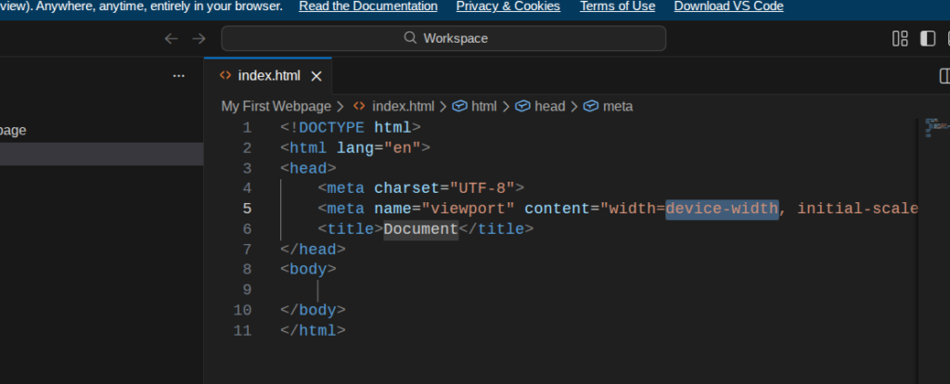Click the index.html file icon in breadcrumbs
The width and height of the screenshot is (950, 384).
click(x=359, y=107)
